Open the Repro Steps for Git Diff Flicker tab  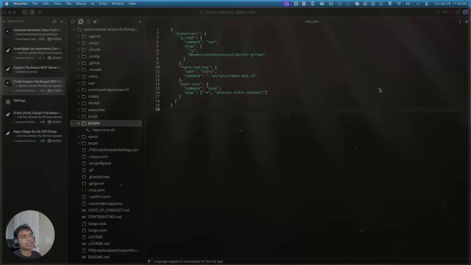coord(33,136)
